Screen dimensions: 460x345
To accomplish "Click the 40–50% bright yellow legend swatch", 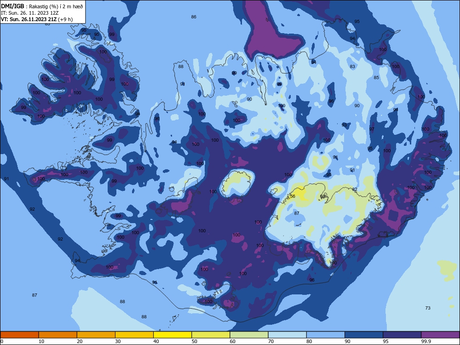I will point(172,335).
